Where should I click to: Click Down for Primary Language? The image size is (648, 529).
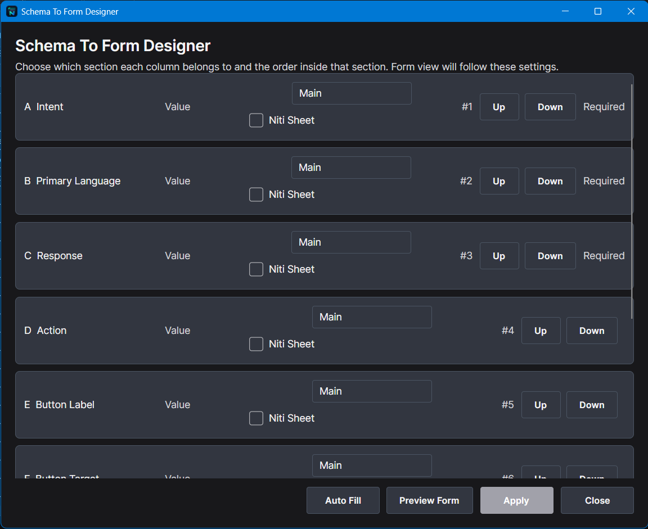550,181
